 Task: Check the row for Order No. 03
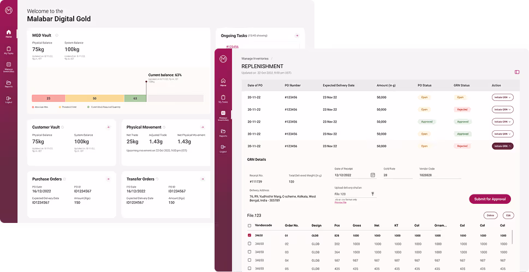click(x=249, y=252)
